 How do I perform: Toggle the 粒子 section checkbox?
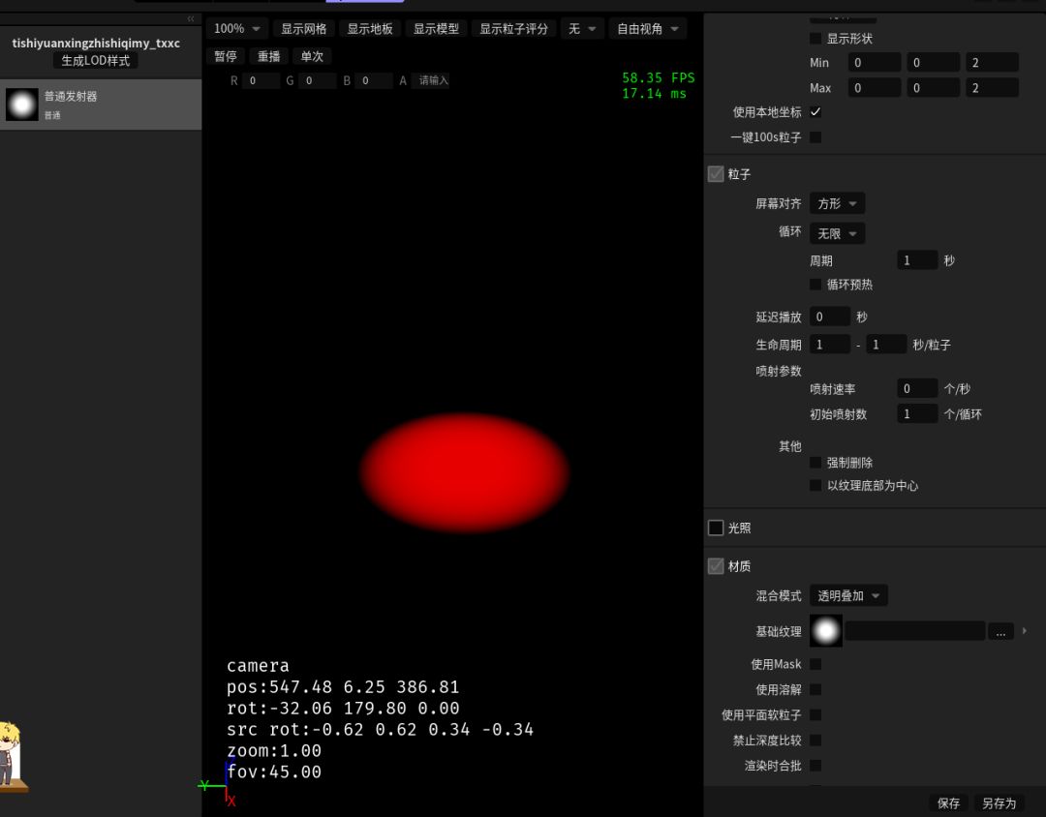coord(716,174)
